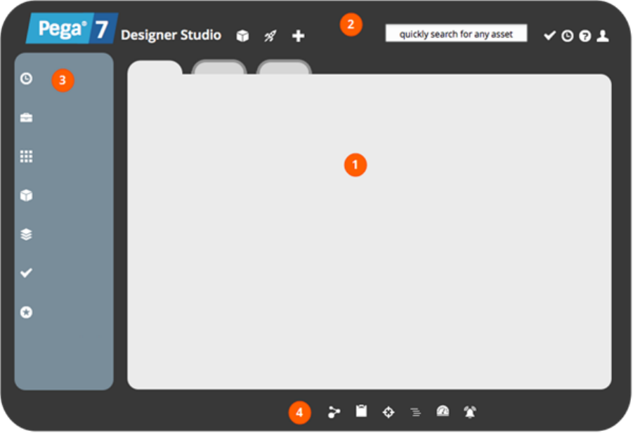Screen dimensions: 633x433
Task: Open Recents clock in sidebar
Action: (26, 78)
